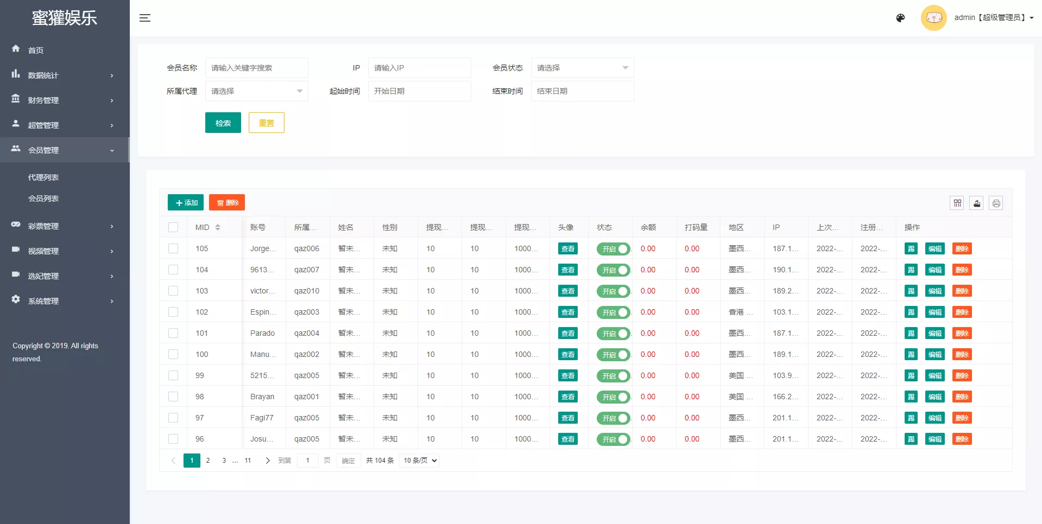
Task: Open the 会员状态 dropdown
Action: click(582, 67)
